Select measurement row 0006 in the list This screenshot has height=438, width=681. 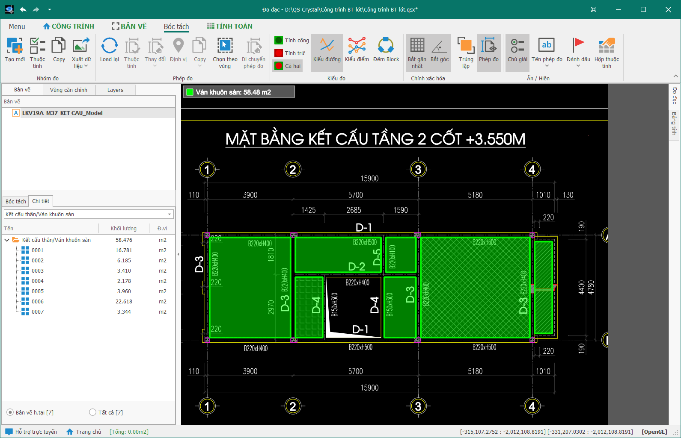click(38, 302)
